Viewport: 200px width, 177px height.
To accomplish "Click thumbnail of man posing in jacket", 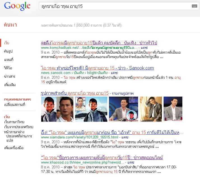I will pos(151,109).
